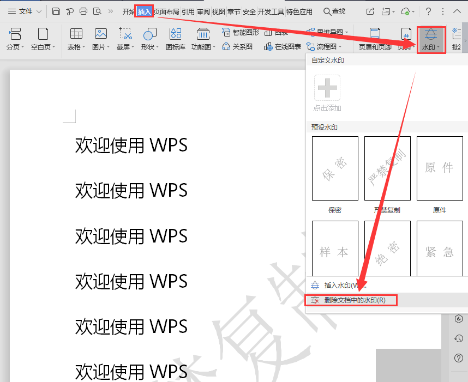Click the undo history icon
Image resolution: width=468 pixels, height=382 pixels.
tap(70, 11)
